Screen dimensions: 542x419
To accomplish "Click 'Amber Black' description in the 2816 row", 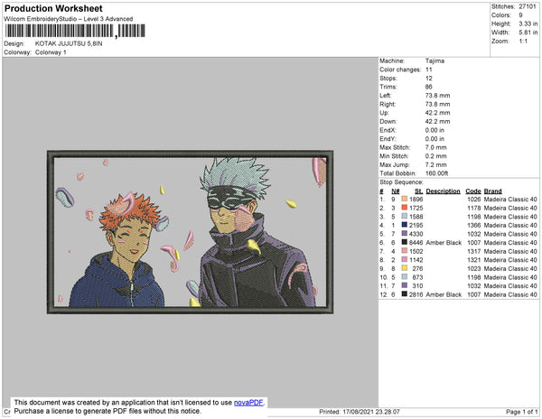I will 444,294.
